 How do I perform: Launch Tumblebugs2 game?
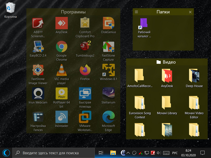coord(85,49)
